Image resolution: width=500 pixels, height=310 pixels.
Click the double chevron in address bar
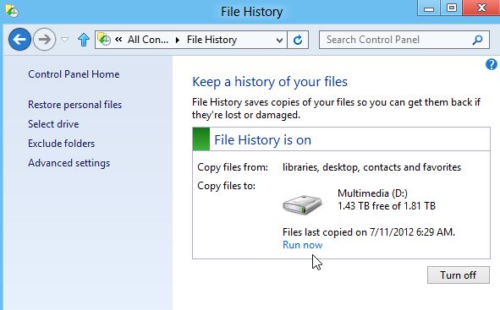click(x=118, y=40)
